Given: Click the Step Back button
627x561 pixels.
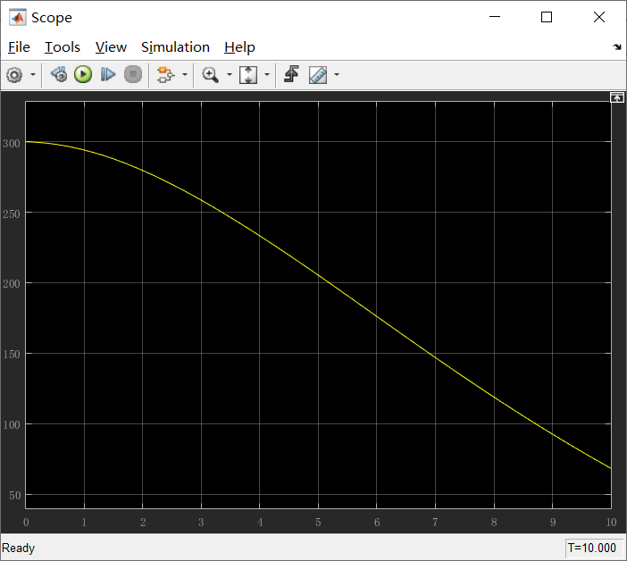Looking at the screenshot, I should [59, 75].
